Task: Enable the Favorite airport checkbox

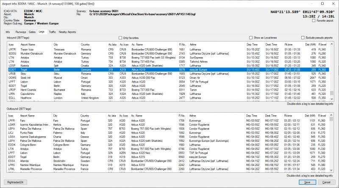Action: 314,20
